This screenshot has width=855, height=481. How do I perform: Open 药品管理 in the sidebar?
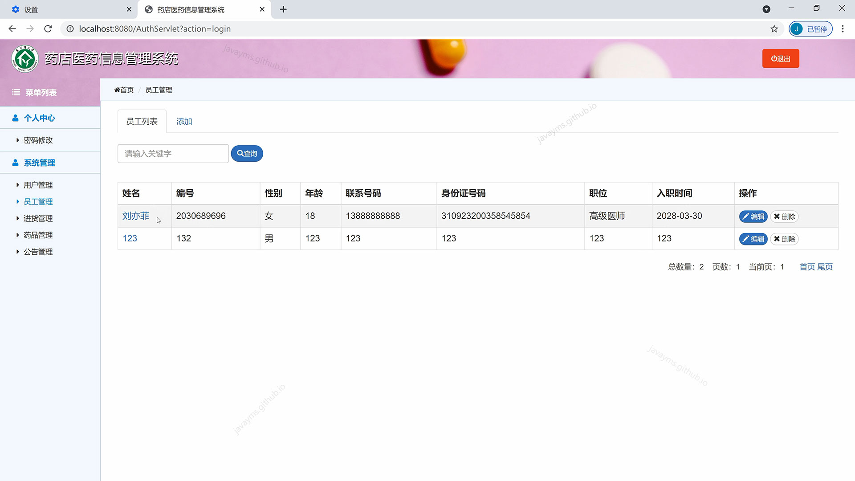38,235
